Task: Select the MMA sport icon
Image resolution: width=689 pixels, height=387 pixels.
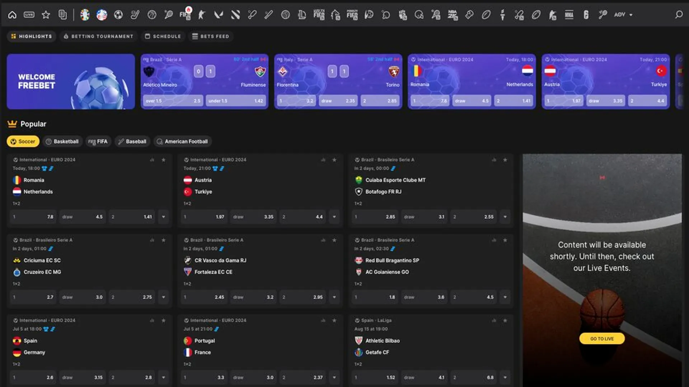Action: point(569,15)
